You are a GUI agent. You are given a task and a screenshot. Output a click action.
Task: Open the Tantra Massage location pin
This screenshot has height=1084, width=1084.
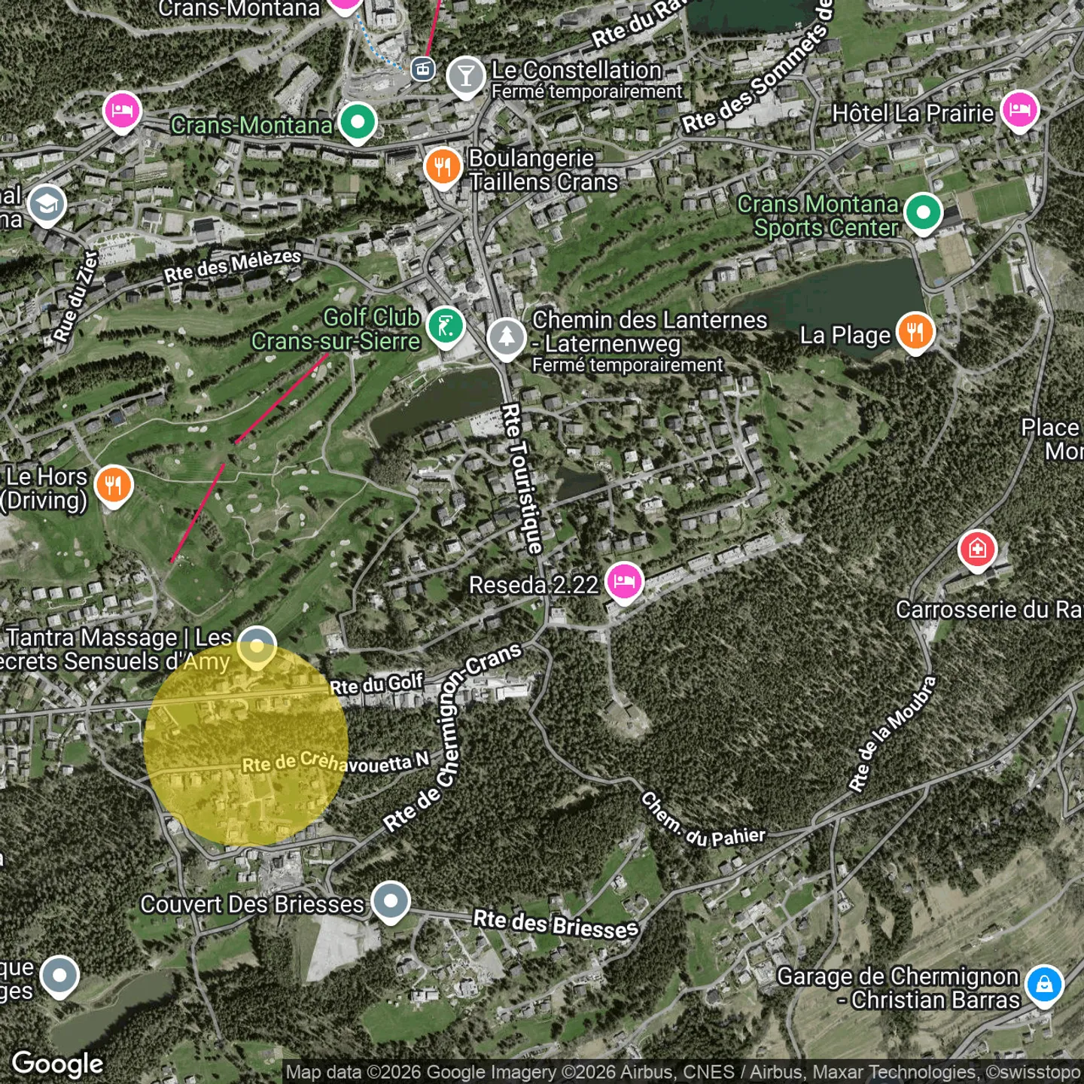(257, 647)
